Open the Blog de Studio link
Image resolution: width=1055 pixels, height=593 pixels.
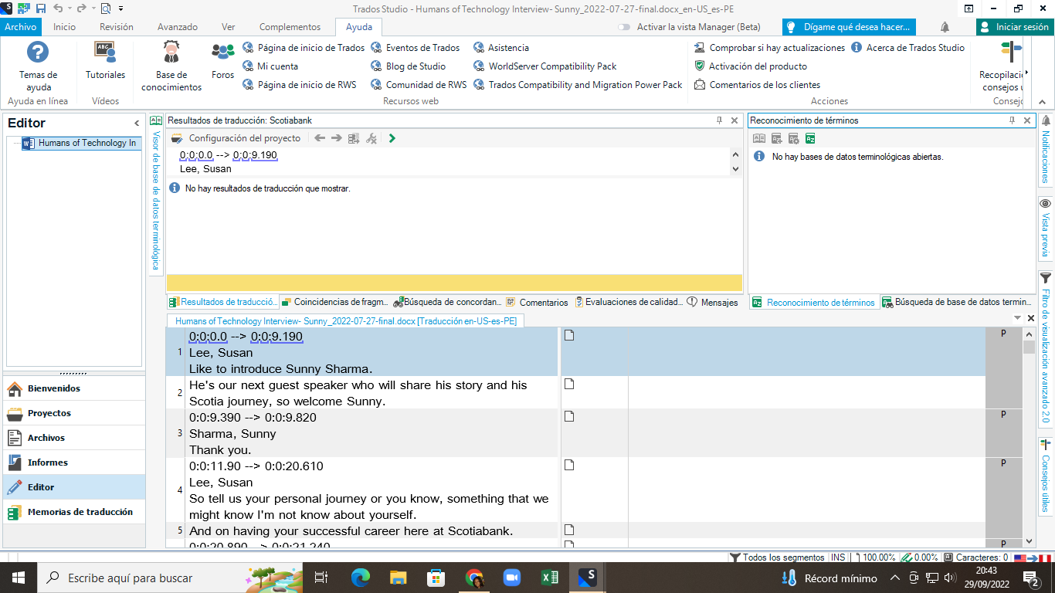pyautogui.click(x=409, y=66)
